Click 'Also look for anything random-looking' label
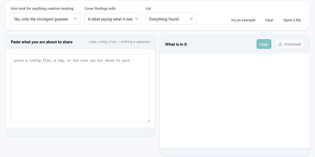This screenshot has width=315, height=157. tap(42, 9)
